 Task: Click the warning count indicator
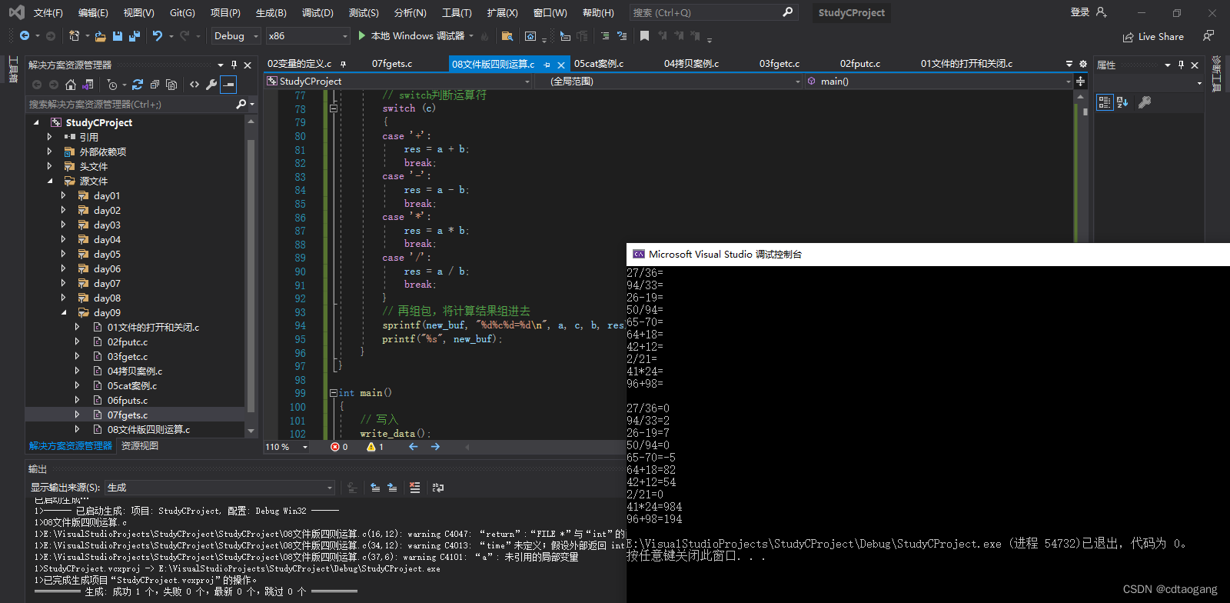375,447
